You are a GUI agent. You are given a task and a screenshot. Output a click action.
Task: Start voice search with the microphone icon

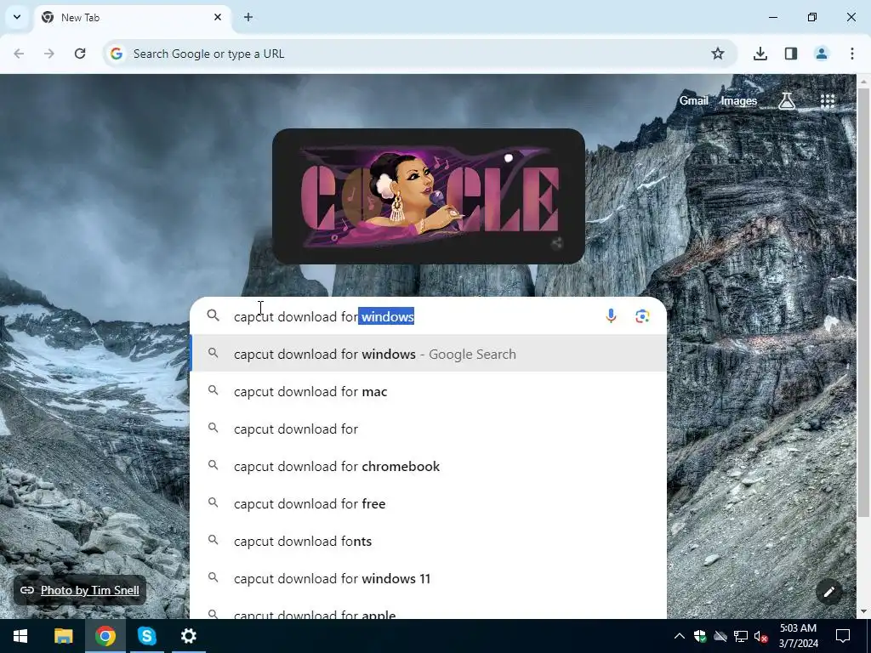click(611, 316)
